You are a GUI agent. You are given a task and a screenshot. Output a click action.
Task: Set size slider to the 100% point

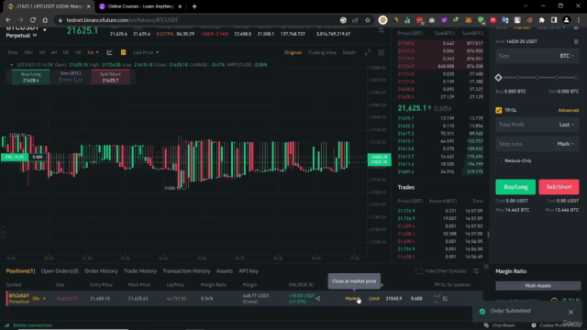click(576, 78)
